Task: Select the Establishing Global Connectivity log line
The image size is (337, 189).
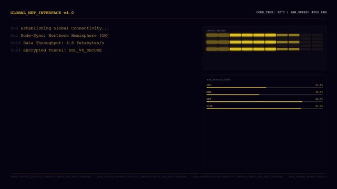Action: pyautogui.click(x=60, y=28)
